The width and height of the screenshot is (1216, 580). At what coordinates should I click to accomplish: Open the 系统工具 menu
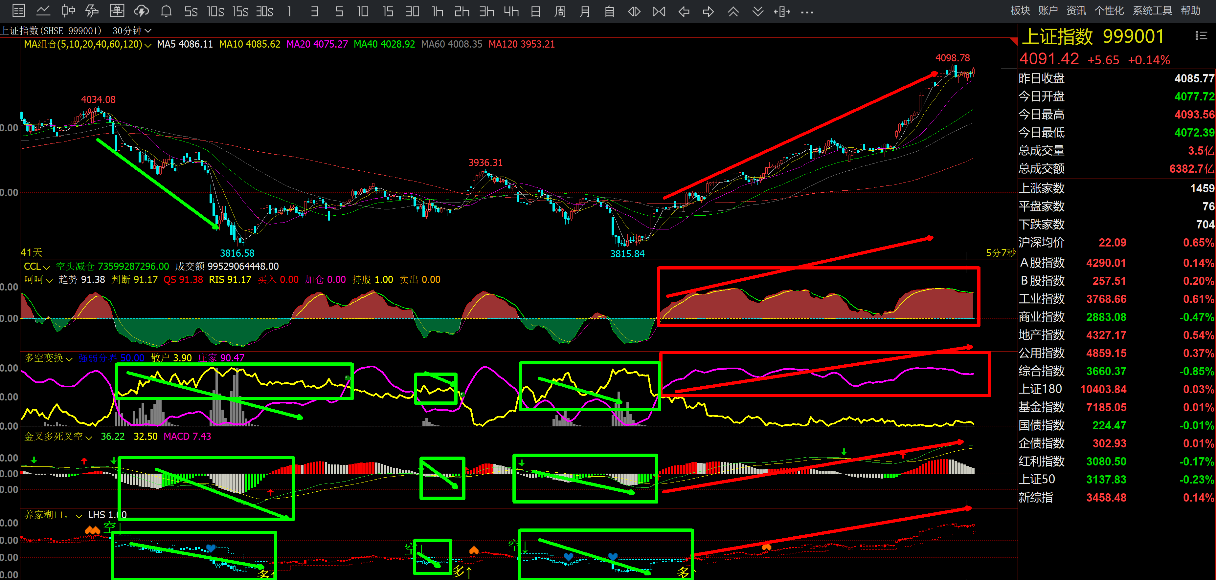[x=1152, y=11]
